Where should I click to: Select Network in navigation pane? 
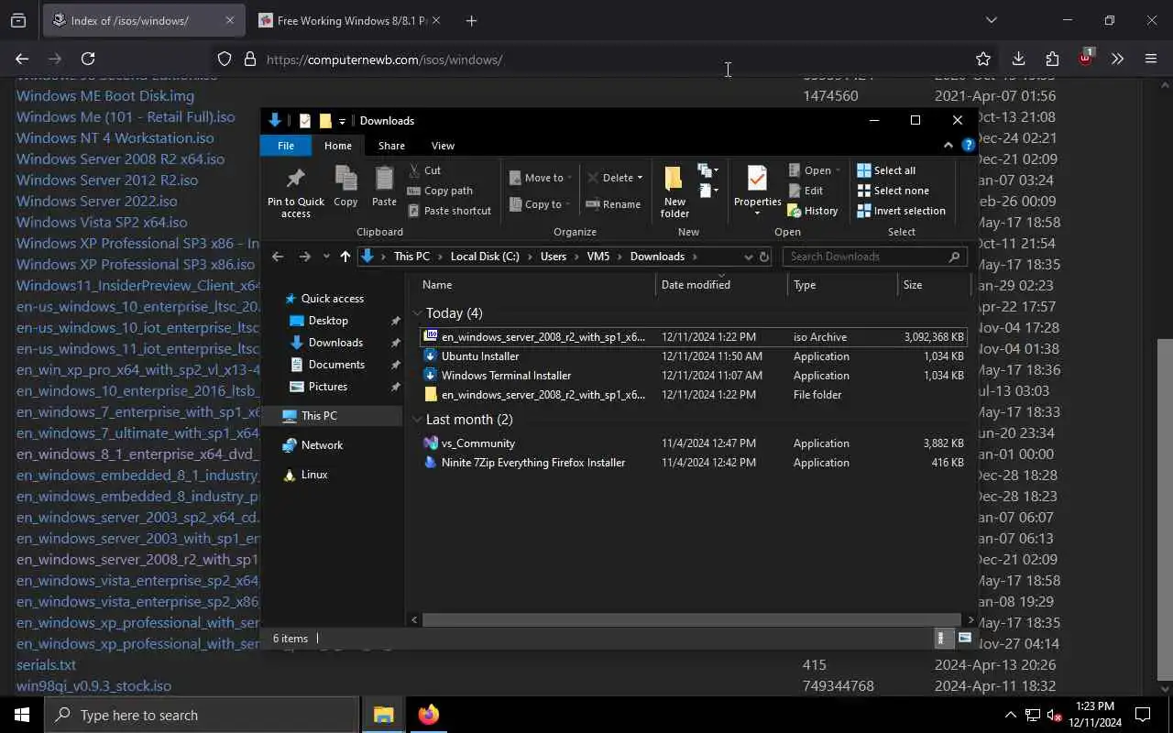[322, 445]
